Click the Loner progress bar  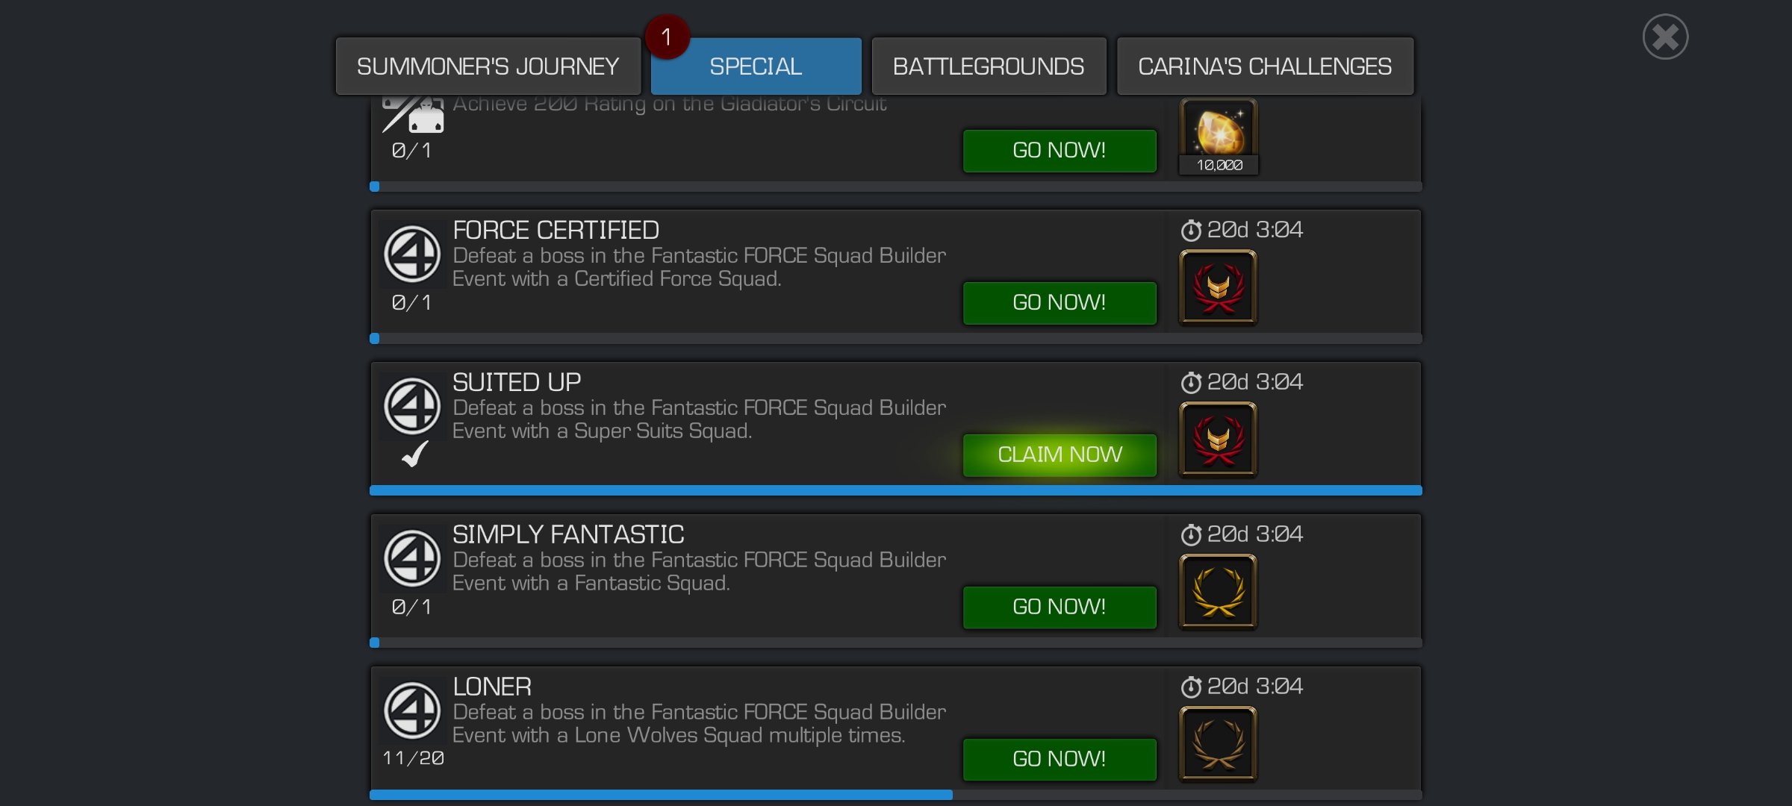[896, 795]
